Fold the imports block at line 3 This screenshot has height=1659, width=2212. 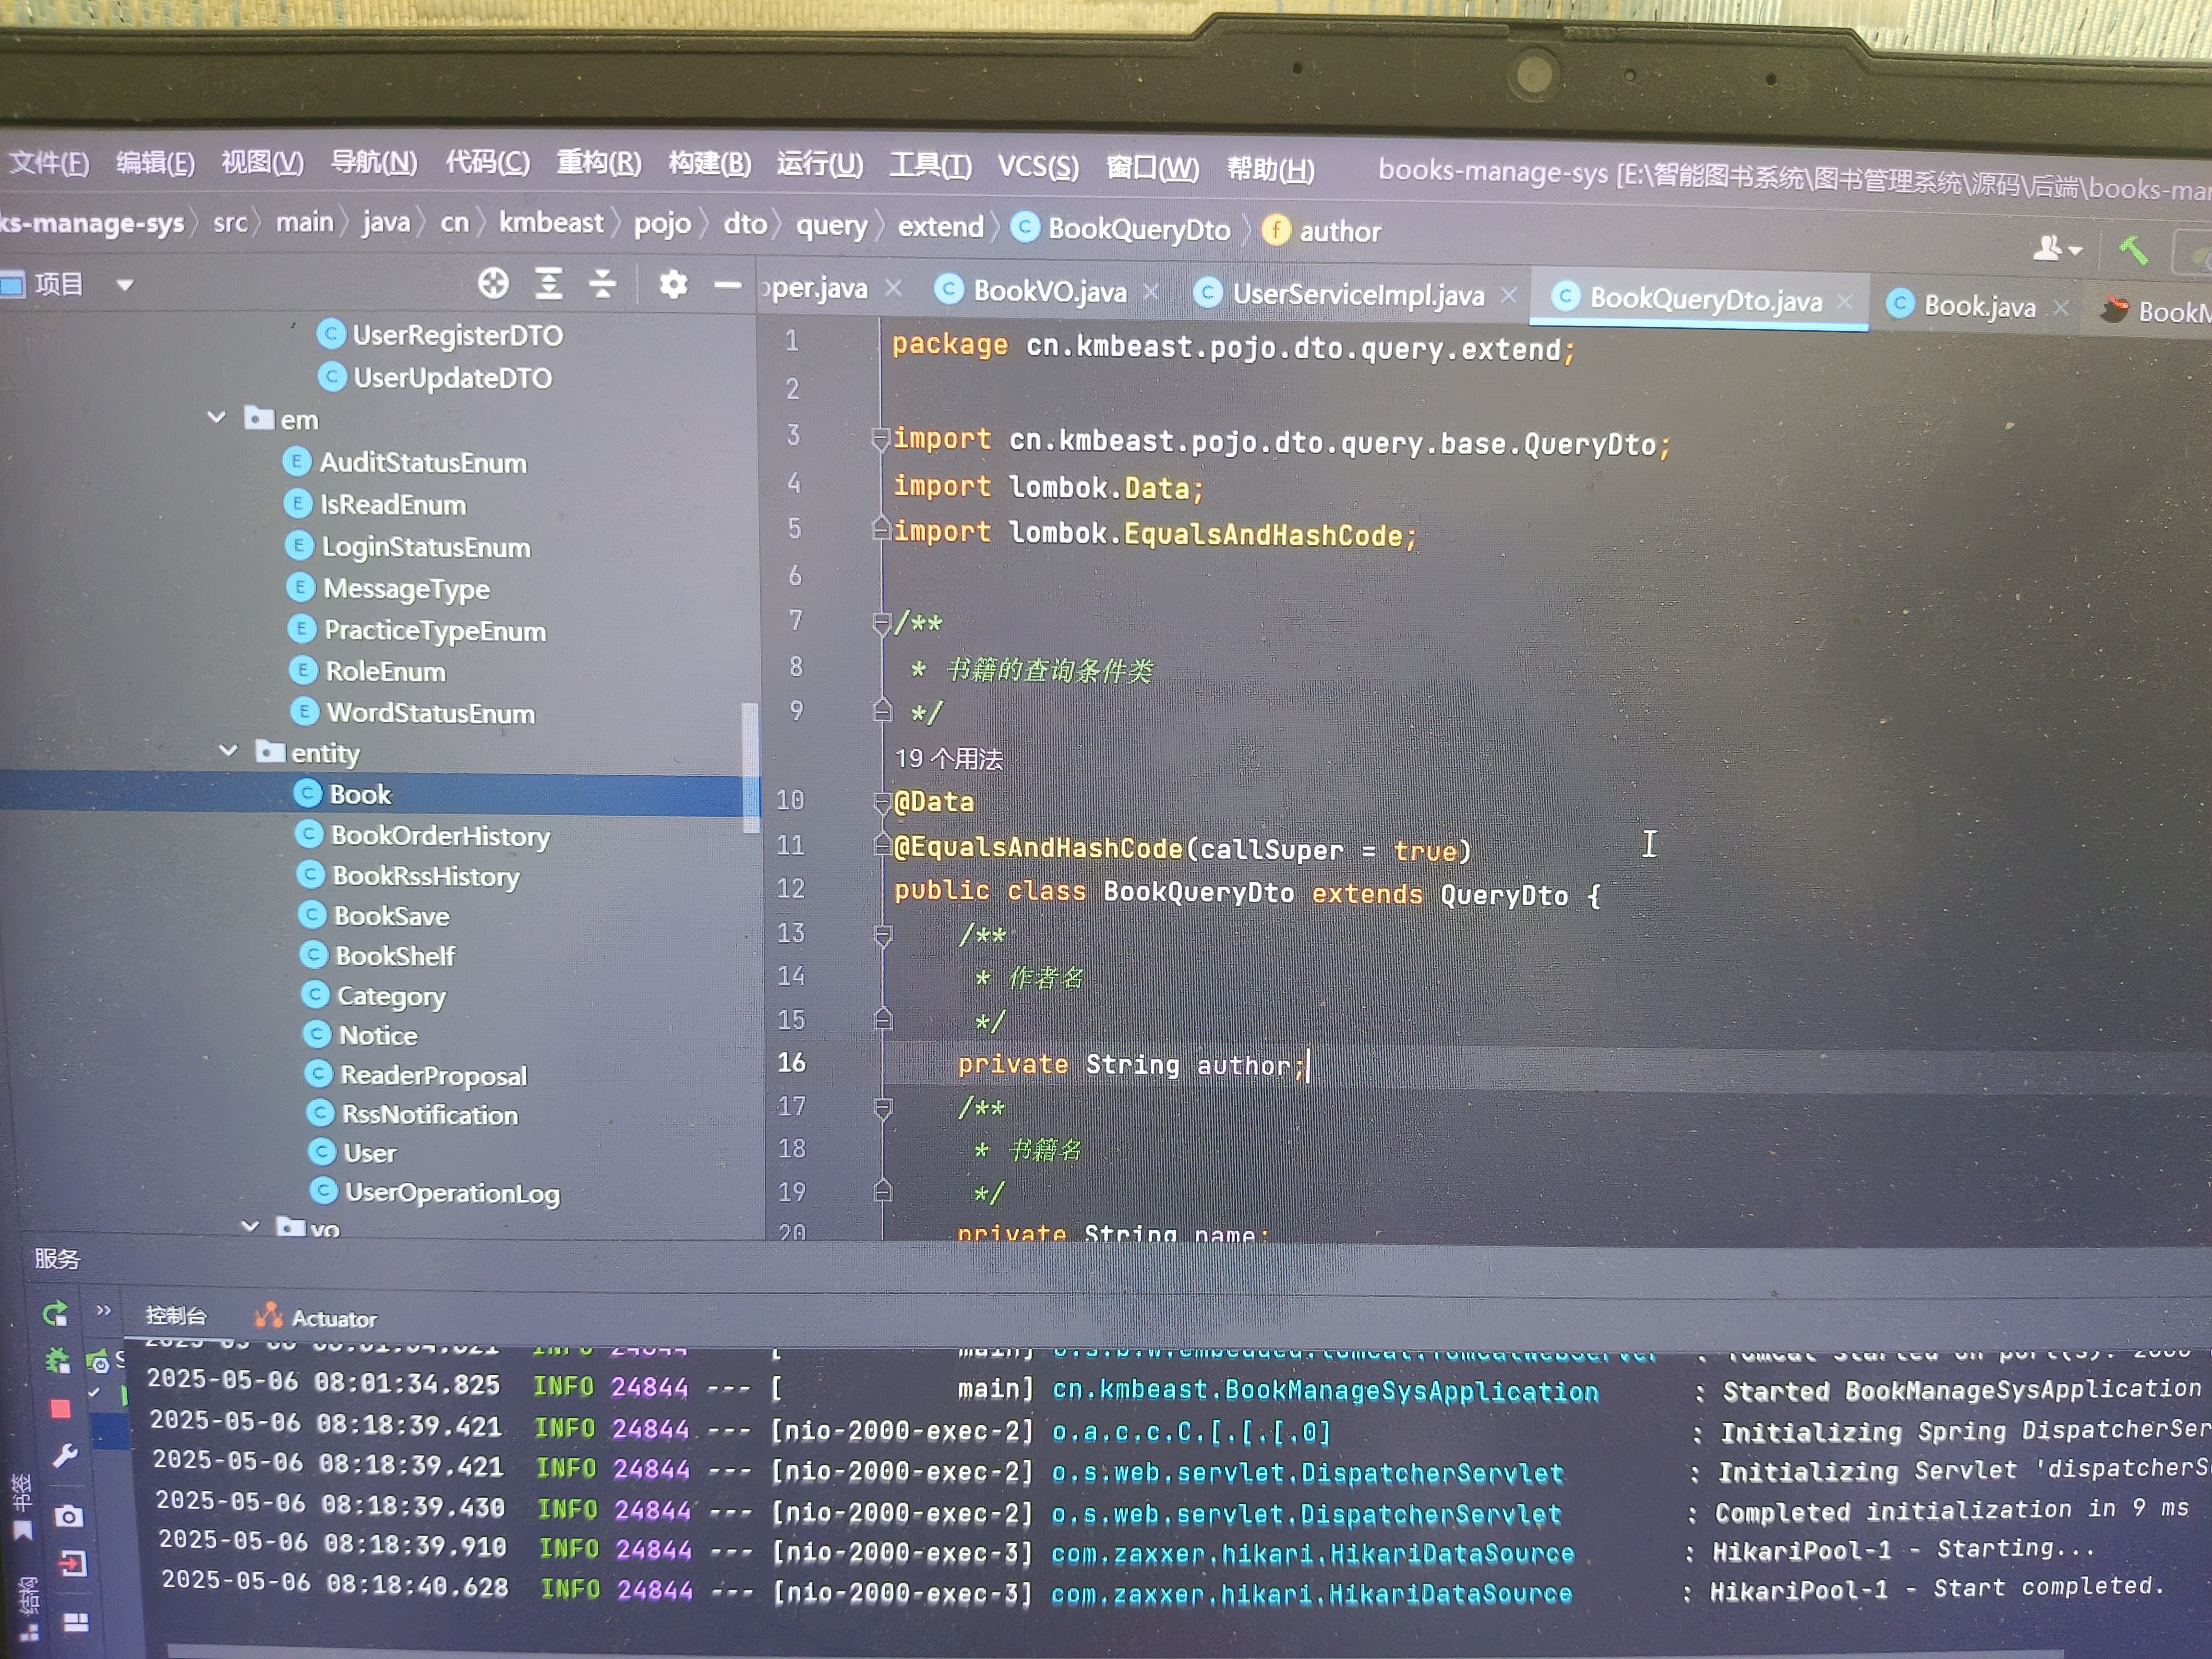pos(880,438)
